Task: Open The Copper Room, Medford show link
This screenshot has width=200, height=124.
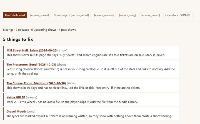Action: [x=36, y=83]
